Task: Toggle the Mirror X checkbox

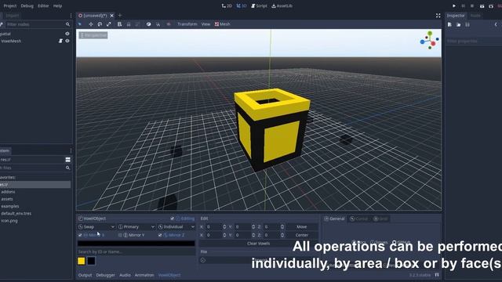Action: pos(80,235)
